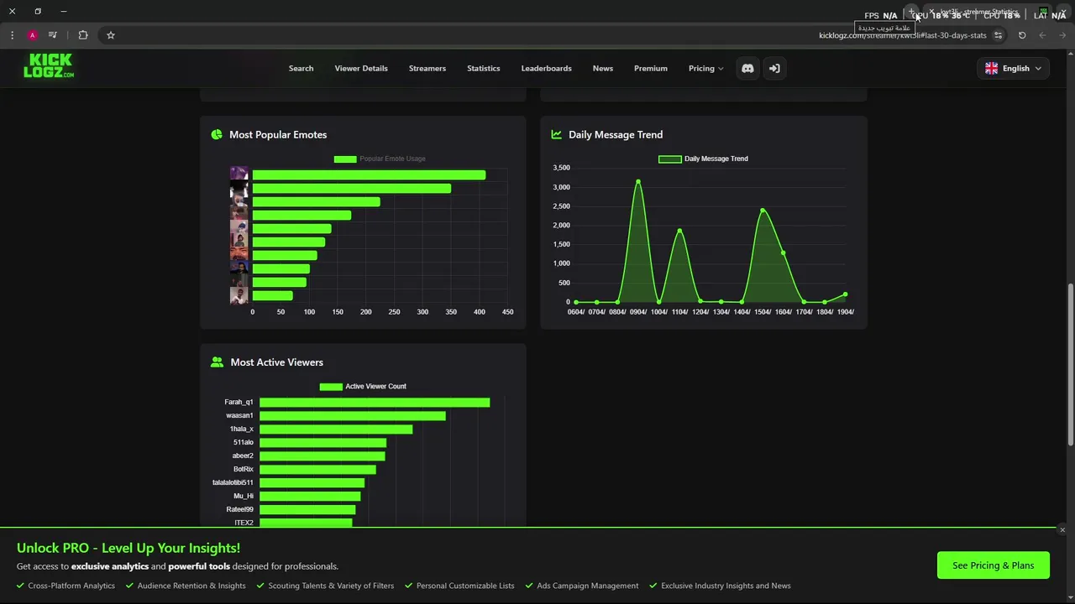Open the Viewer Details menu item
Viewport: 1075px width, 604px height.
coord(361,69)
